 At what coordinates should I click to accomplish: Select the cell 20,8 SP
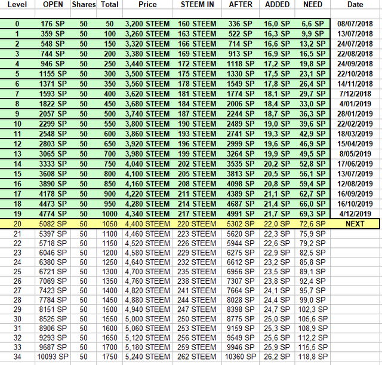click(277, 184)
